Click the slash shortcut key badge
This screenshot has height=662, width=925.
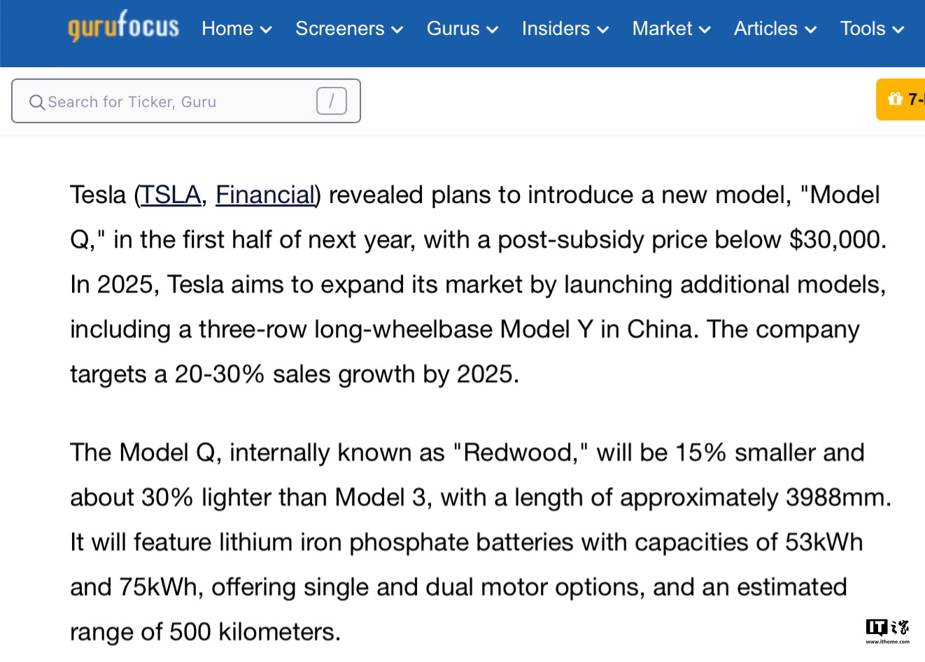[331, 101]
